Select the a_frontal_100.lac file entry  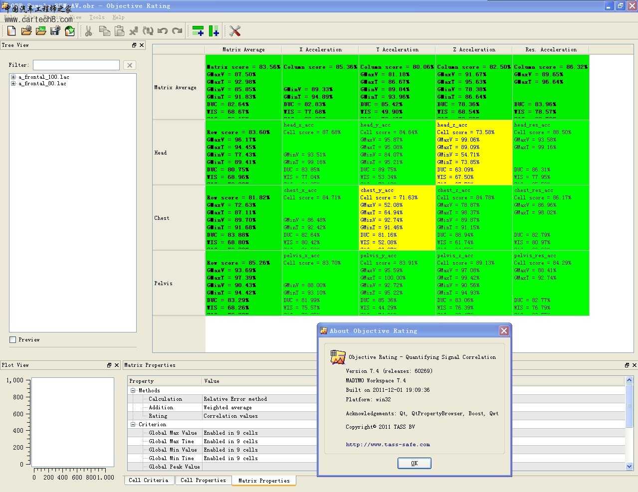click(44, 77)
